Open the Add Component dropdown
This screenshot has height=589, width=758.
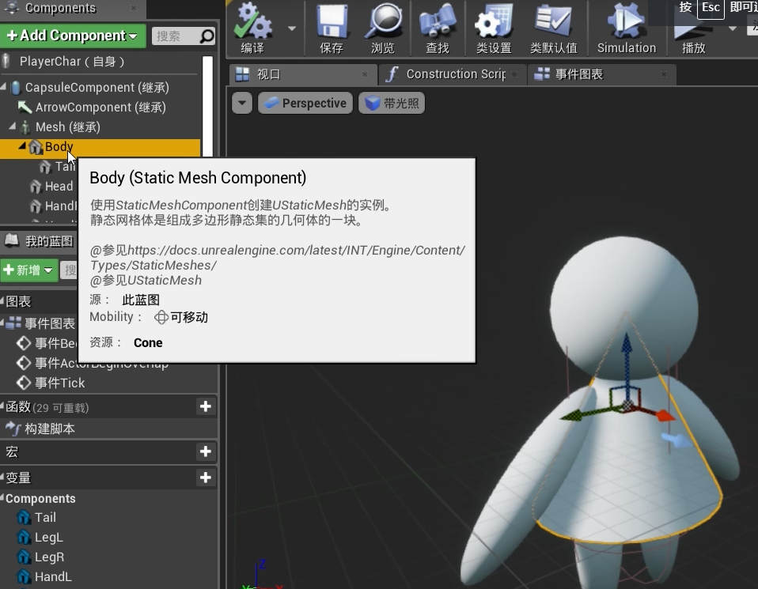click(72, 36)
